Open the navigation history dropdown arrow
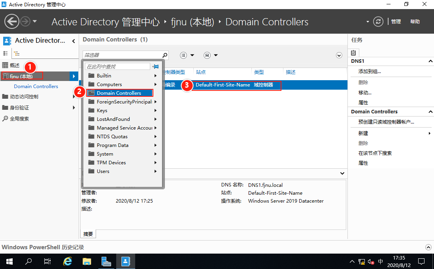 (x=35, y=21)
